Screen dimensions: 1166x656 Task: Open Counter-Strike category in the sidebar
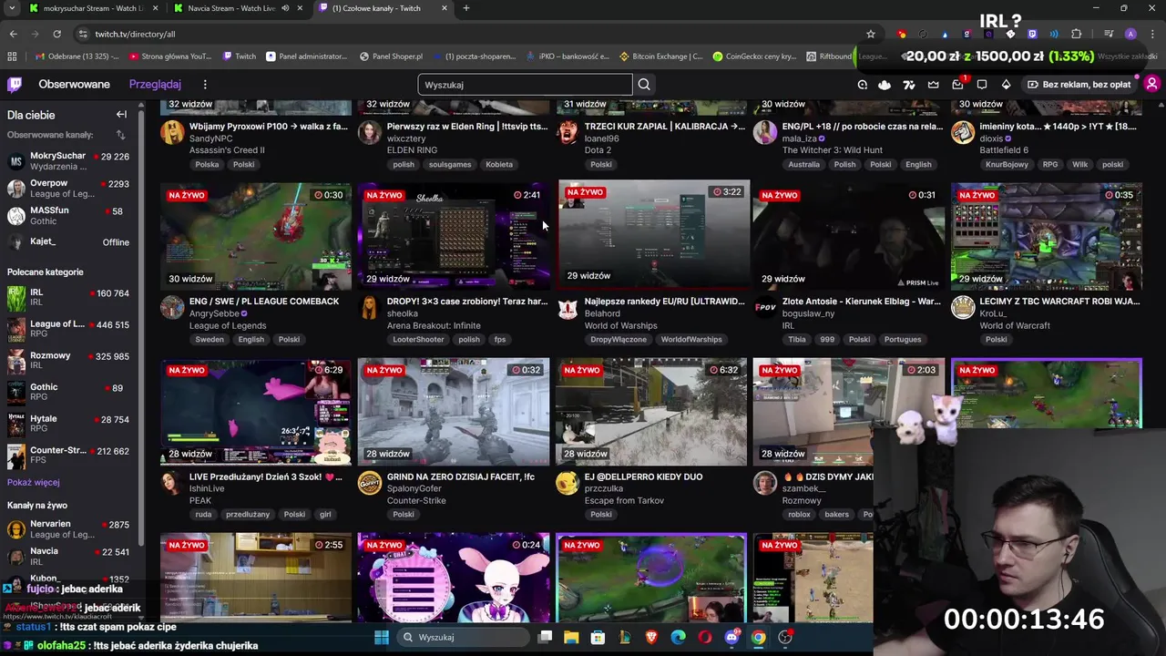(x=68, y=455)
